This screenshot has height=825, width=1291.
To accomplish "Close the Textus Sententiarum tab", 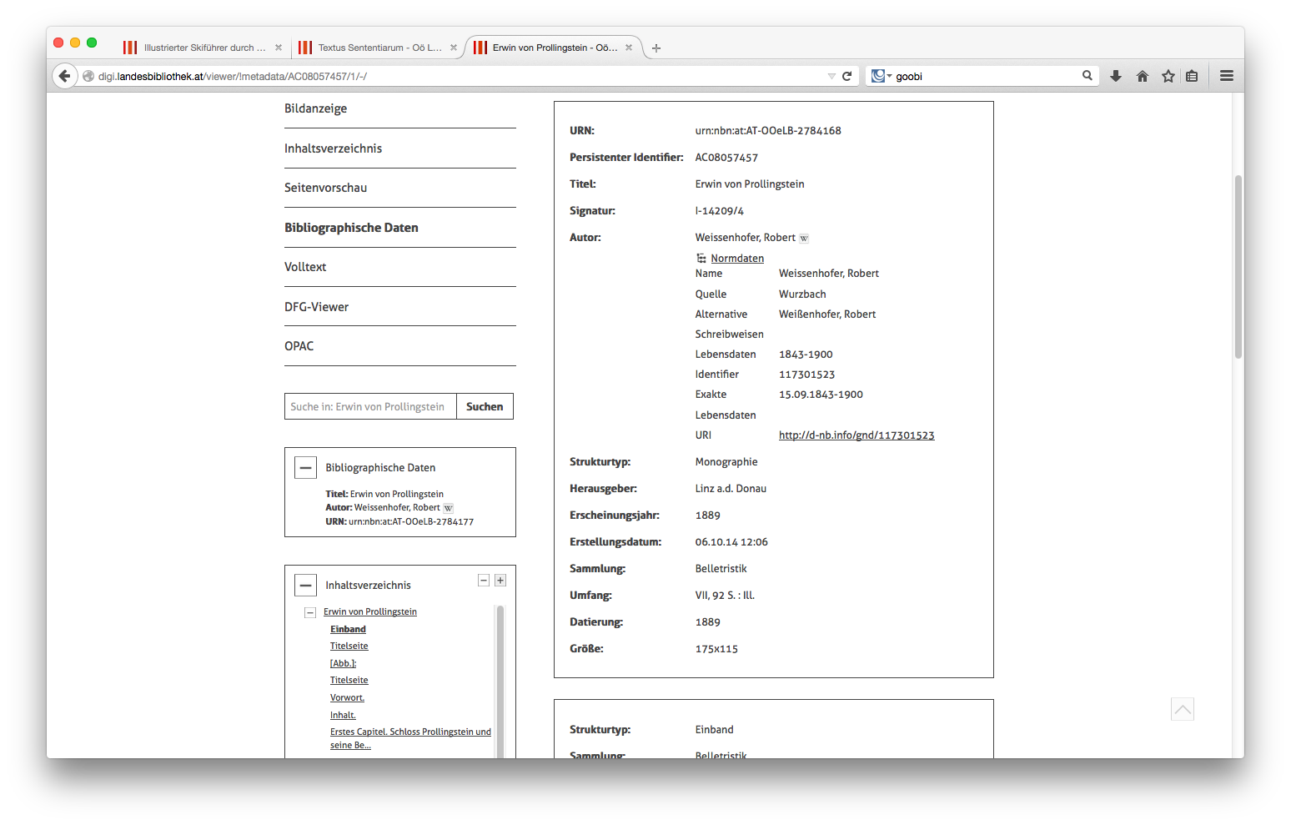I will (x=454, y=48).
